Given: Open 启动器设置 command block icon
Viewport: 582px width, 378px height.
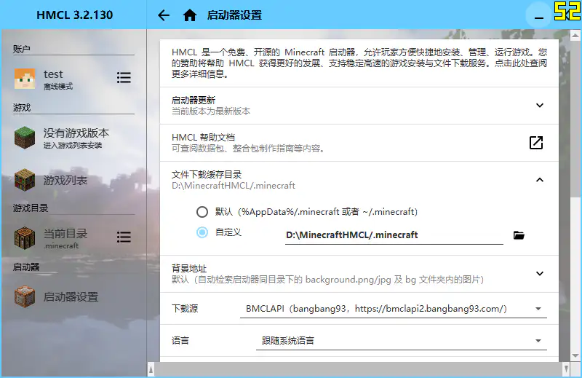Looking at the screenshot, I should pyautogui.click(x=25, y=296).
